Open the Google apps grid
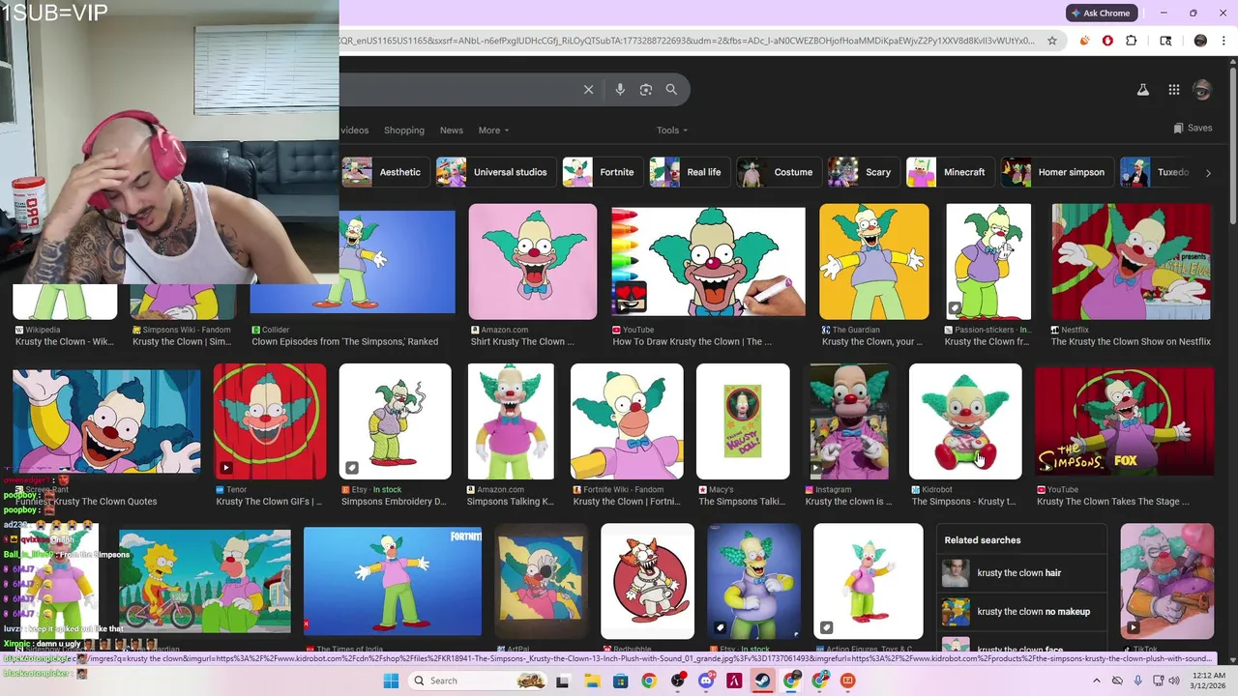The height and width of the screenshot is (696, 1238). coord(1173,90)
